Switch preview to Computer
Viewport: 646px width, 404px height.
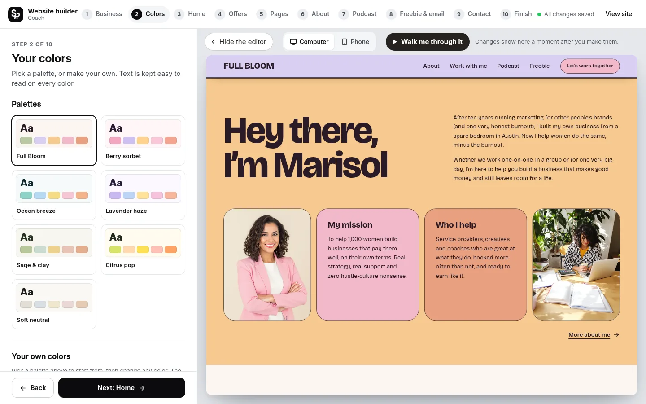[x=309, y=42]
